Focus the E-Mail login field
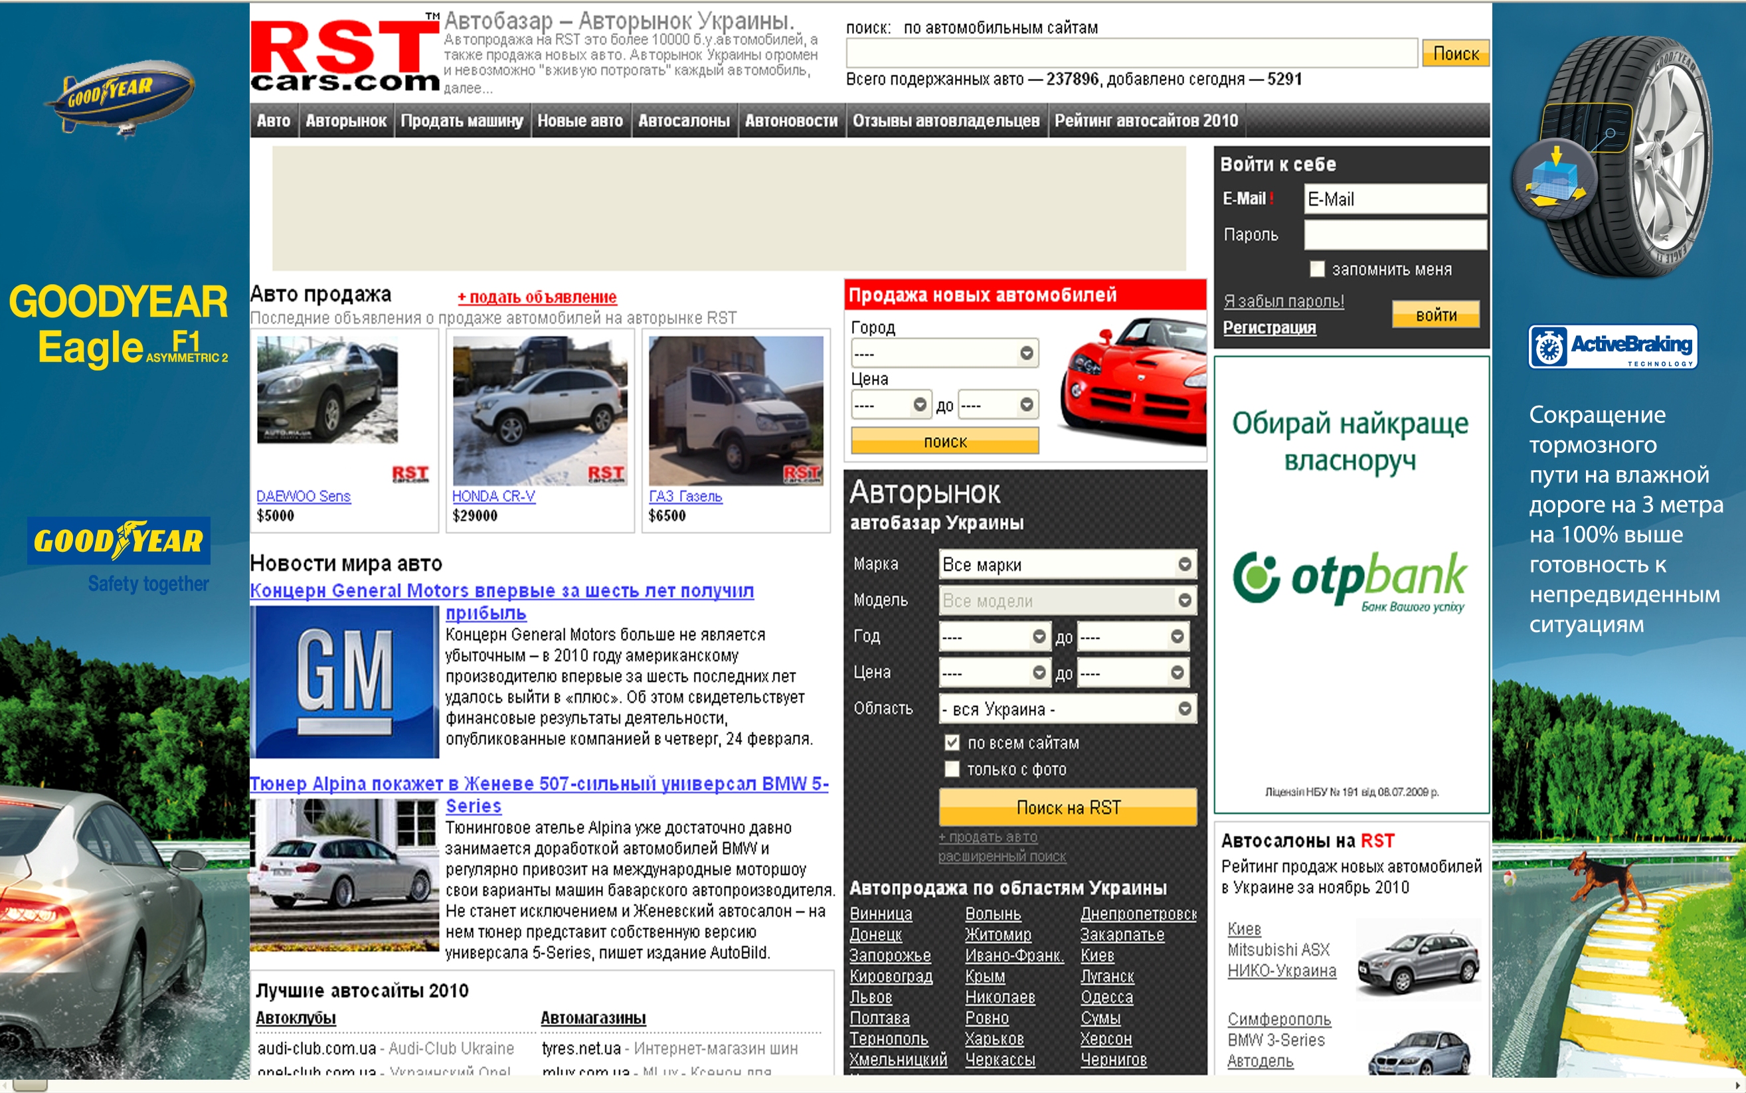1746x1093 pixels. click(x=1395, y=199)
